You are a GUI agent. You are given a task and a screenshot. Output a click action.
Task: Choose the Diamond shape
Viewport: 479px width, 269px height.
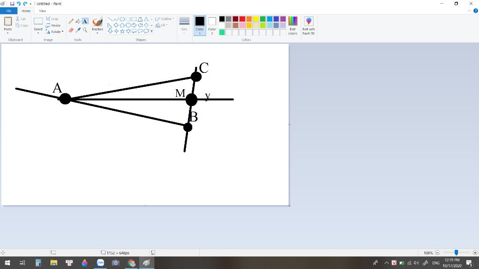pos(116,25)
